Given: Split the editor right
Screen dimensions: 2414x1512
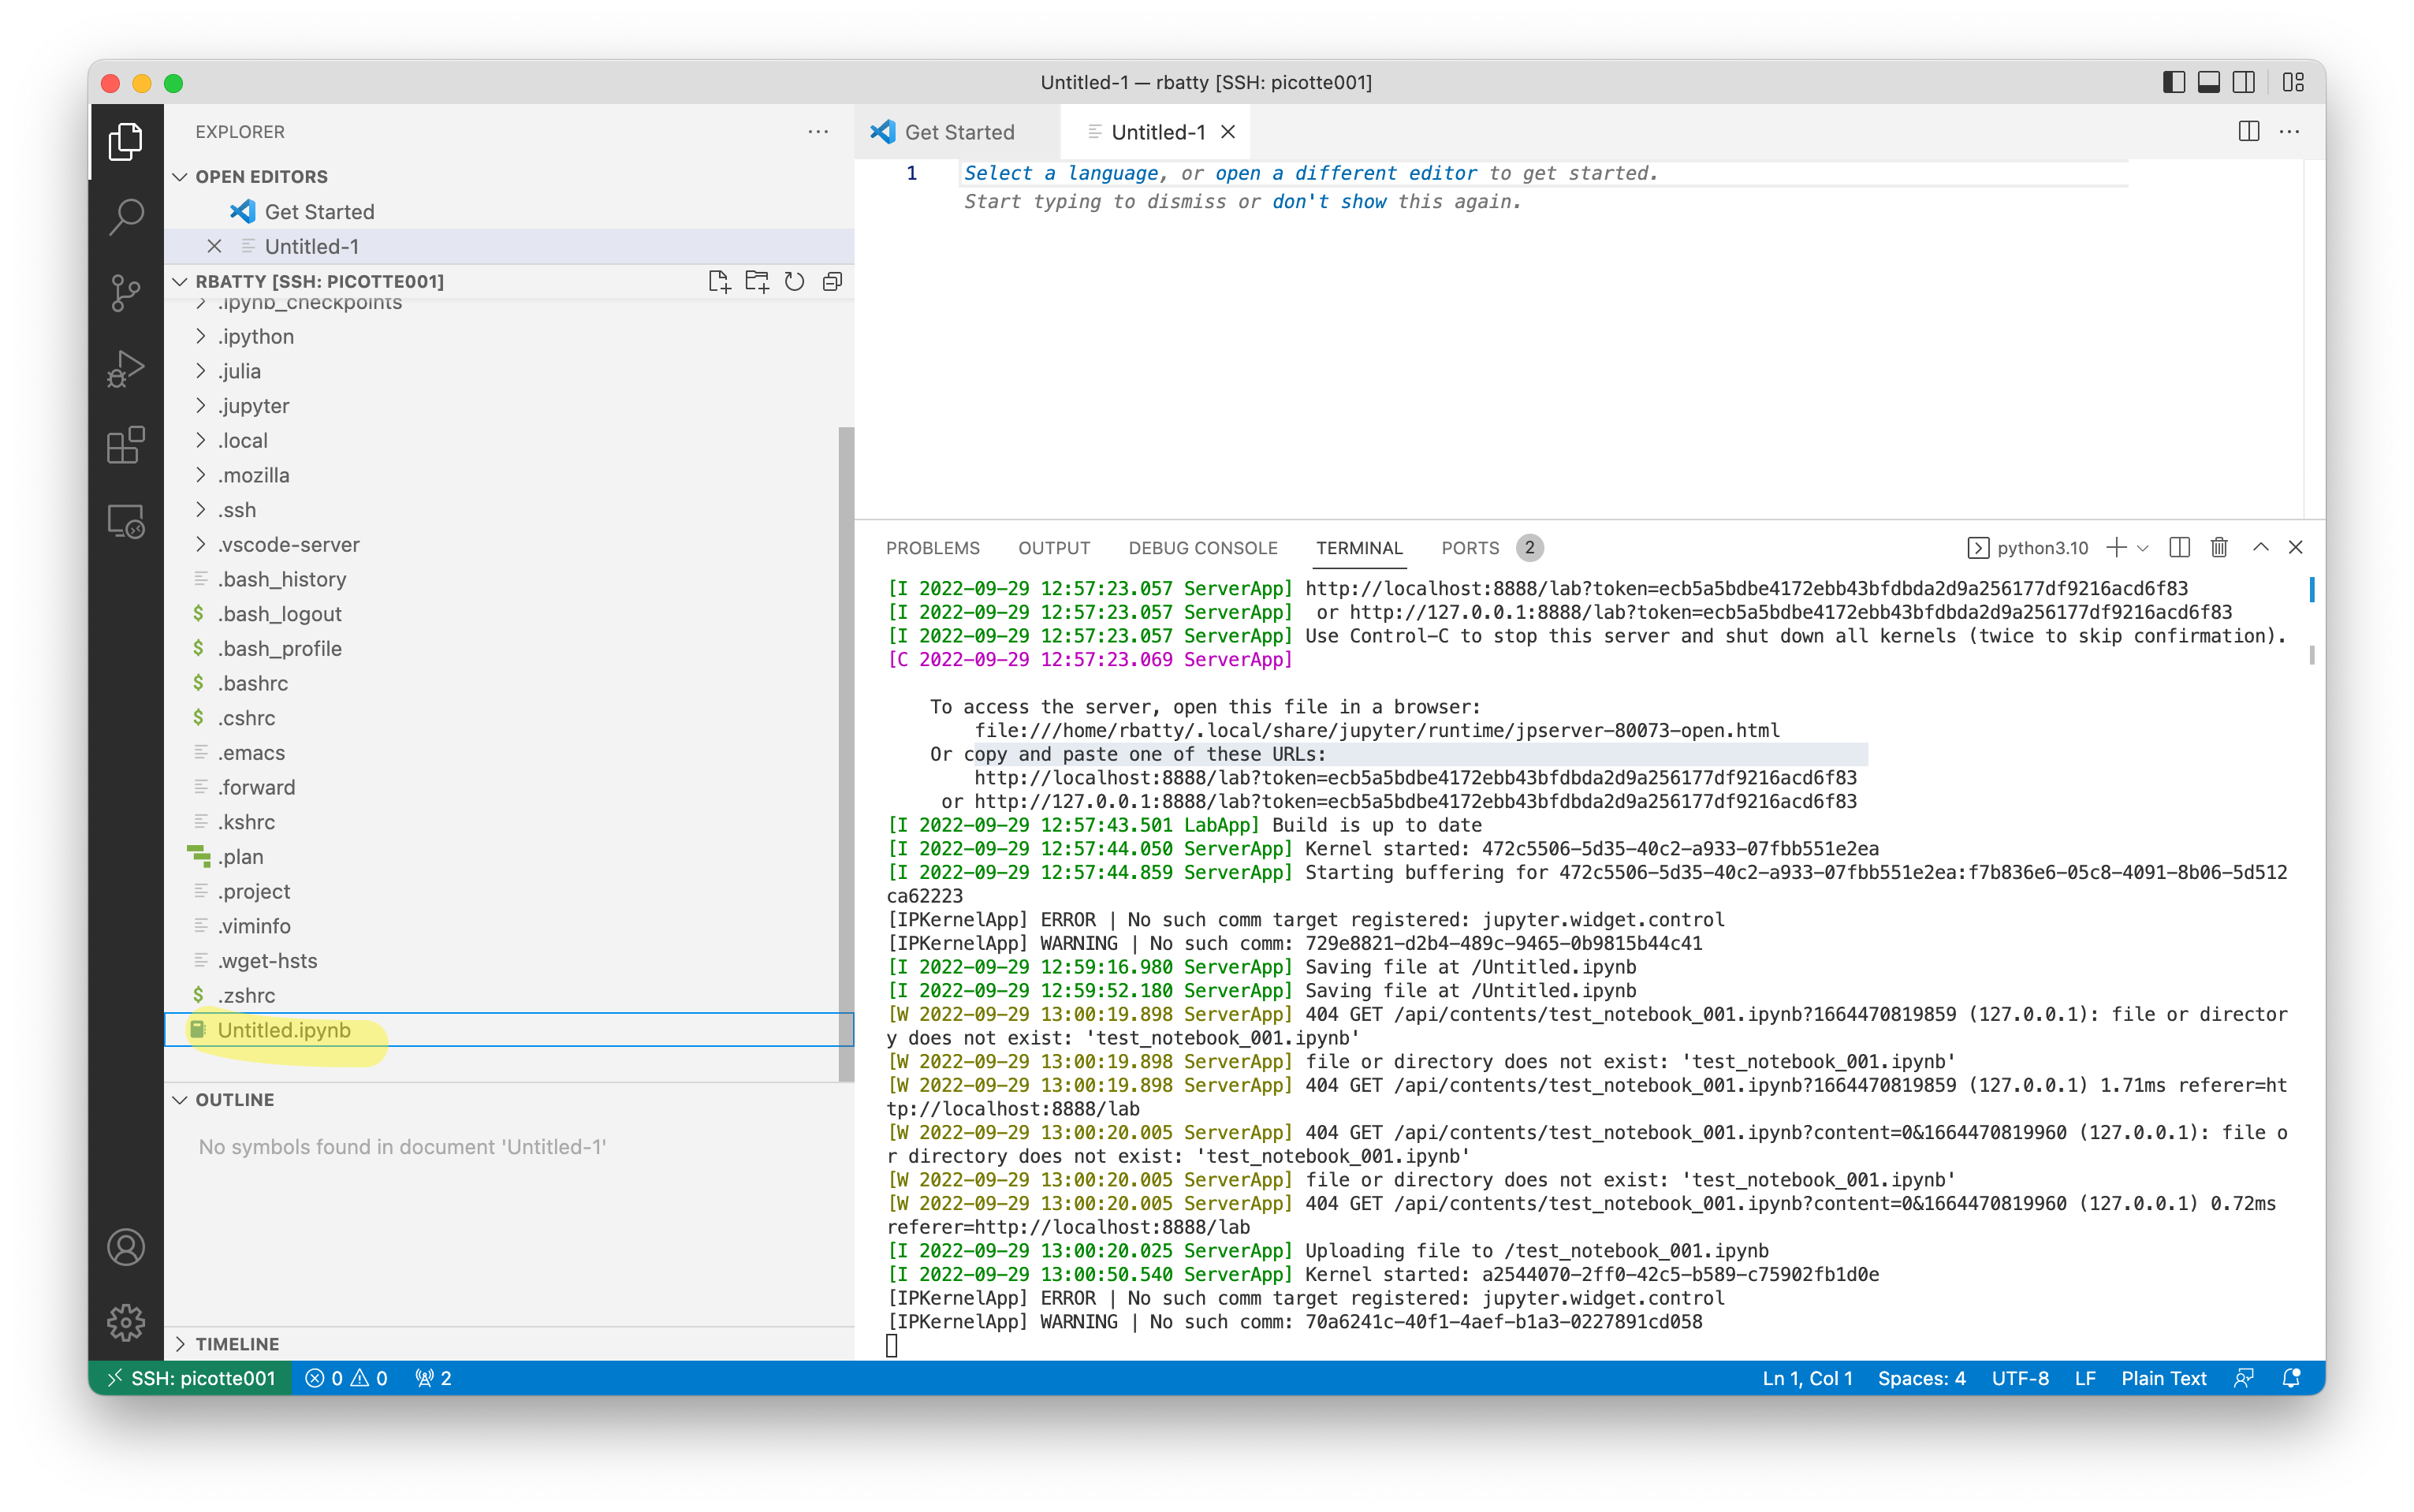Looking at the screenshot, I should tap(2248, 132).
